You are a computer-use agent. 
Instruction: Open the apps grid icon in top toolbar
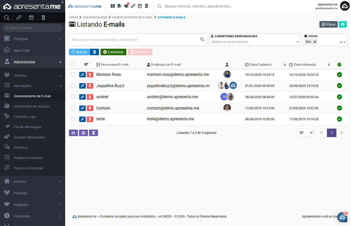(113, 6)
